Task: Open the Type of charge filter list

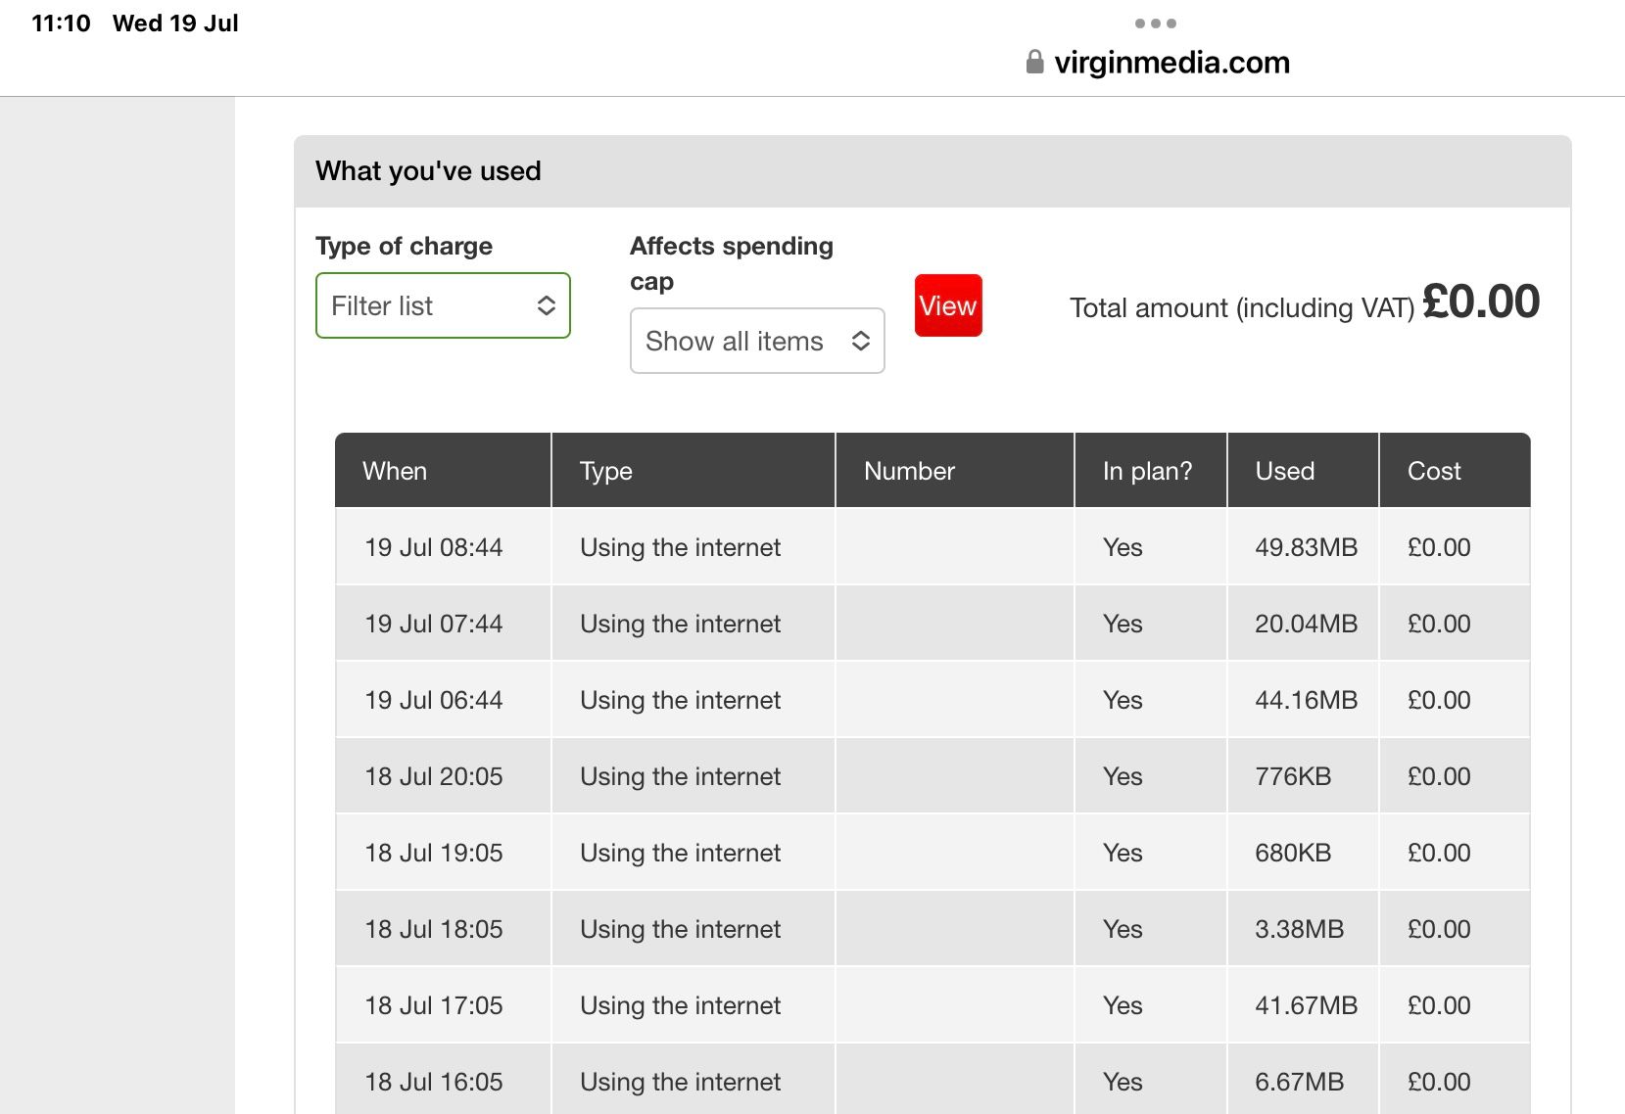Action: click(x=443, y=306)
